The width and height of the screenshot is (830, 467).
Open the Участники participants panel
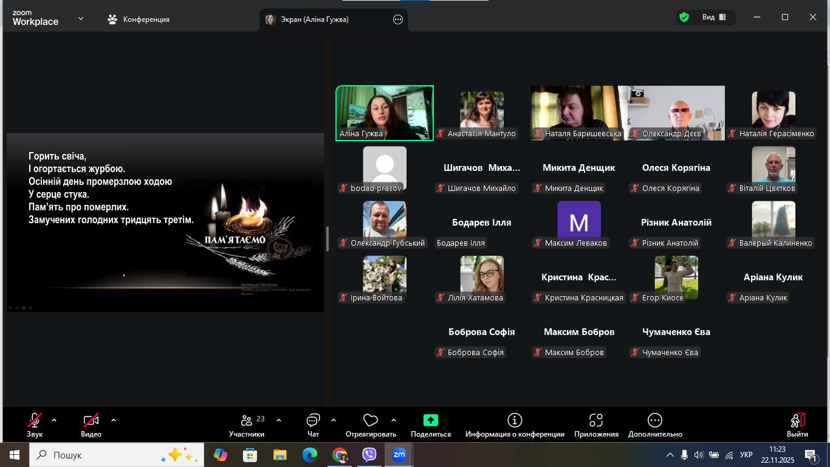247,421
